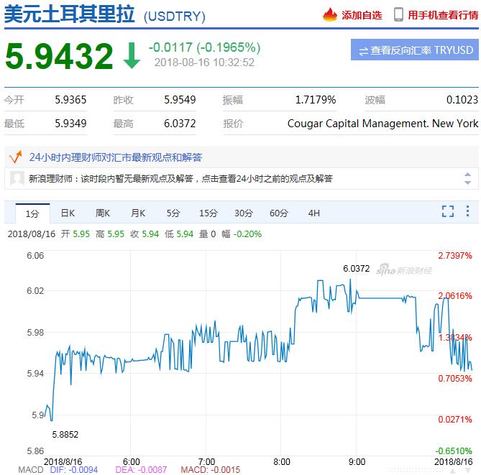Image resolution: width=481 pixels, height=475 pixels.
Task: Open the 月K chart tab
Action: (x=138, y=213)
